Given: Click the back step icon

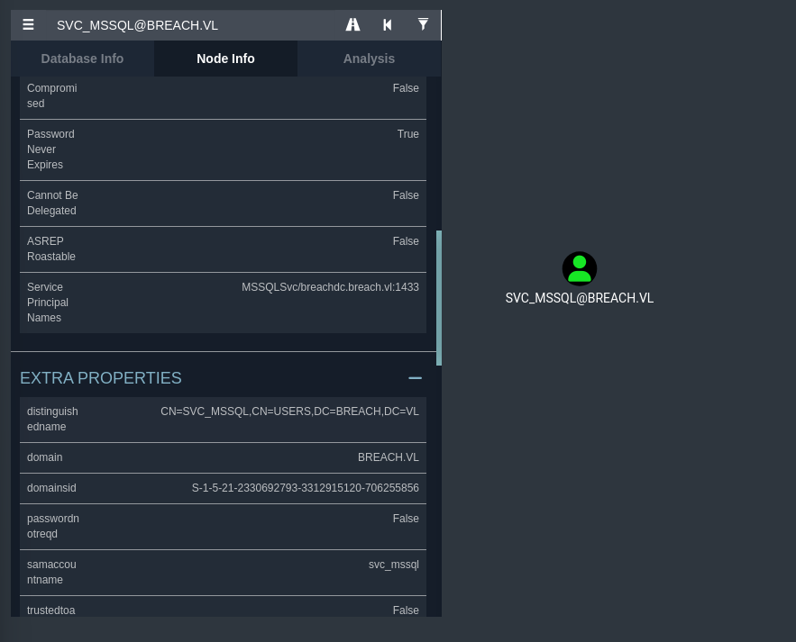Looking at the screenshot, I should [x=388, y=25].
